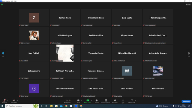Open the View layout menu
Screen dimensions: 192x108
coord(188,4)
